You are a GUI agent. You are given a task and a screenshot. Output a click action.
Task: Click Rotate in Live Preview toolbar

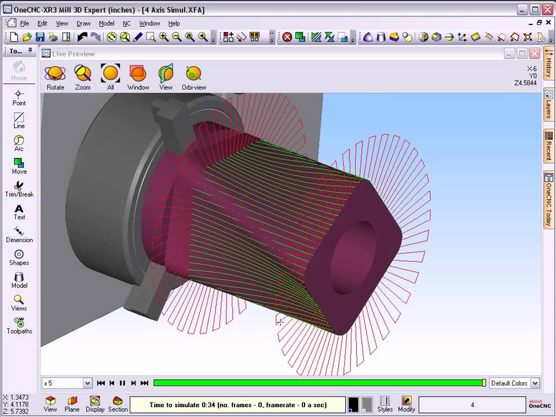(56, 78)
